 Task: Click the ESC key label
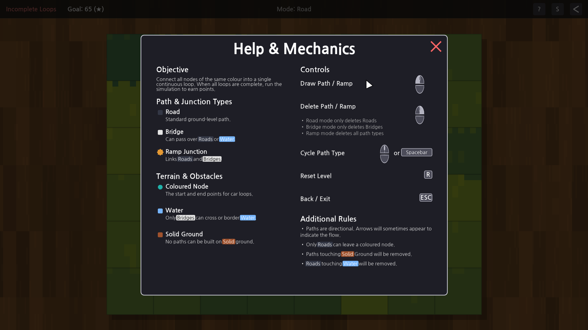[426, 198]
